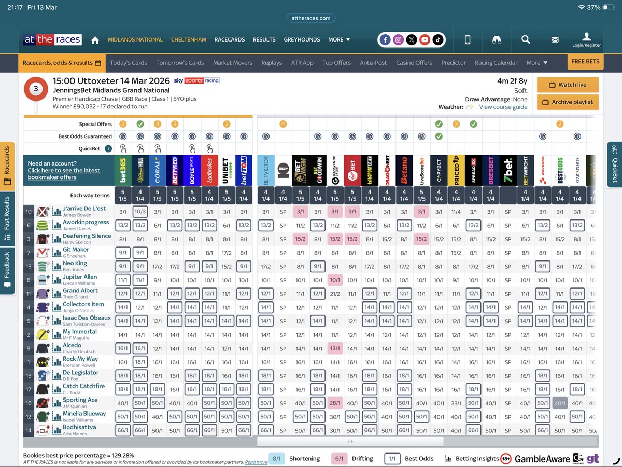The height and width of the screenshot is (467, 622).
Task: Open betting insights chart for J'arrive De L'est
Action: pyautogui.click(x=56, y=211)
